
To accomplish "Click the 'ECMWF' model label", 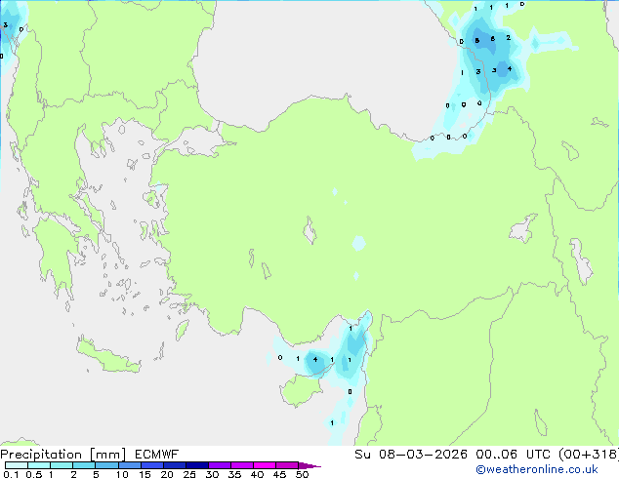I will [157, 455].
